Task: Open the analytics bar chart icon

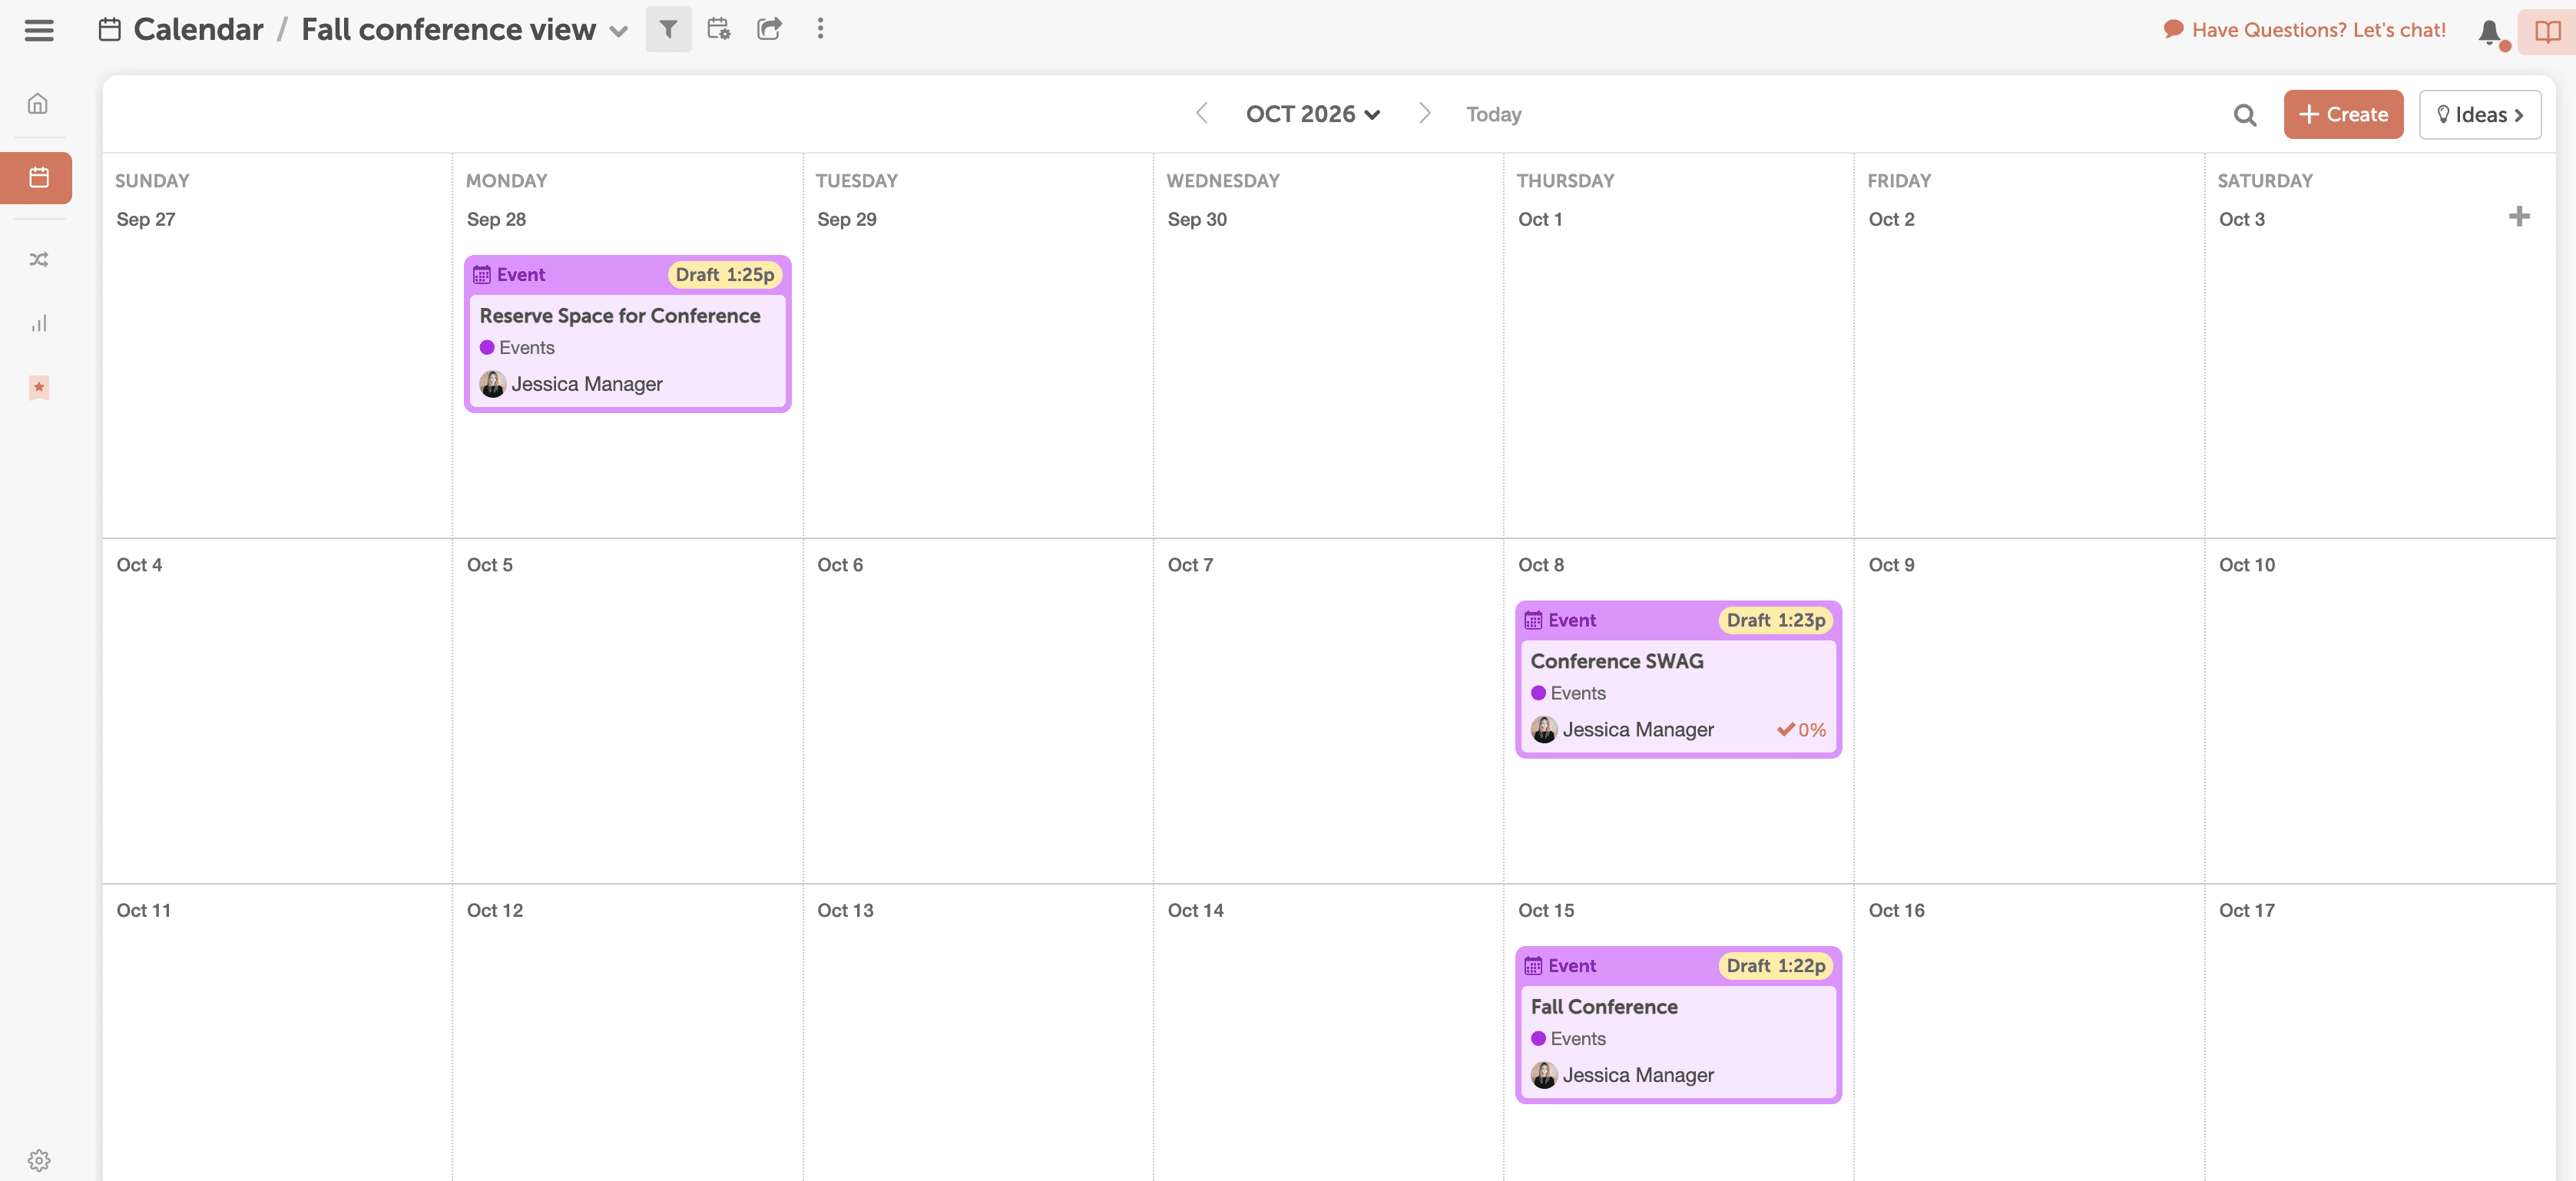Action: 38,324
